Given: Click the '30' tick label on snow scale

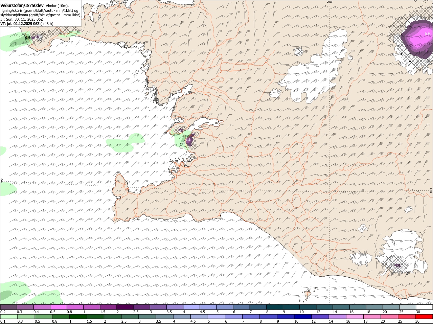Looking at the screenshot, I should [418, 312].
